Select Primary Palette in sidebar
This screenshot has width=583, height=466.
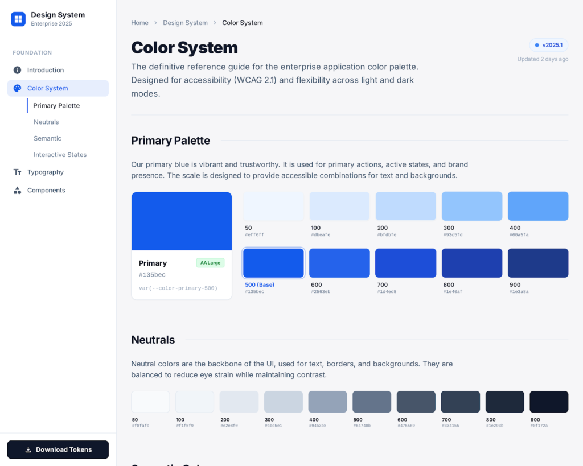(56, 105)
